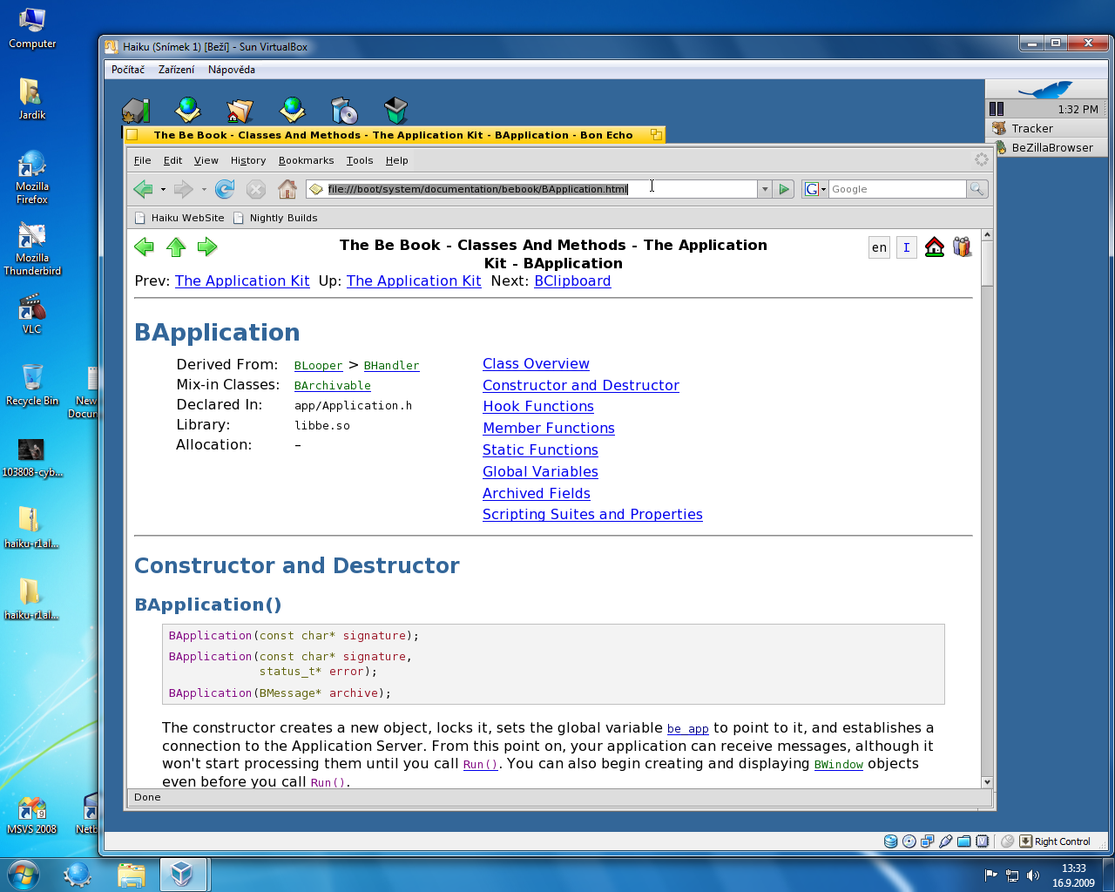Follow the Hook Functions link

(538, 407)
